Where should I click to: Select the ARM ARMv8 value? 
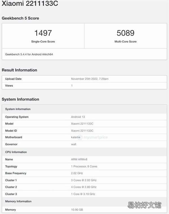(x=79, y=159)
